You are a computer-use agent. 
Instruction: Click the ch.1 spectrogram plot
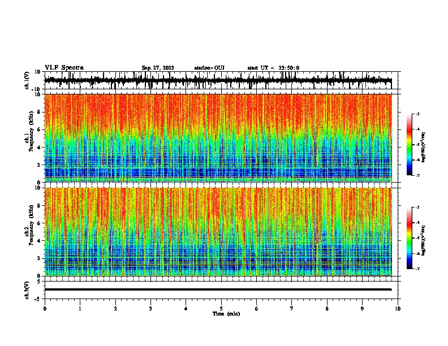pyautogui.click(x=218, y=138)
